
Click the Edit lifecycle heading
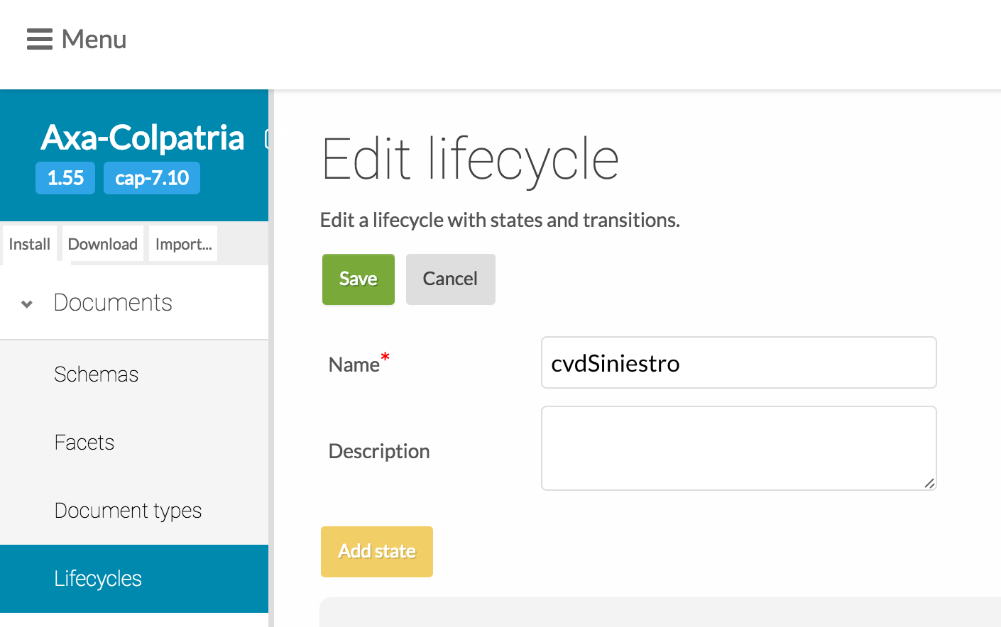[470, 160]
